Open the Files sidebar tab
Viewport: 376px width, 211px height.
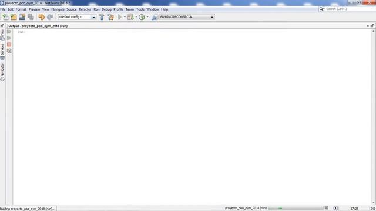[2, 35]
